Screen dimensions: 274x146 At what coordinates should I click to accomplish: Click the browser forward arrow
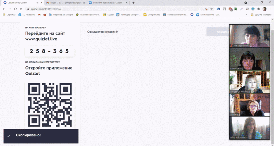click(10, 9)
